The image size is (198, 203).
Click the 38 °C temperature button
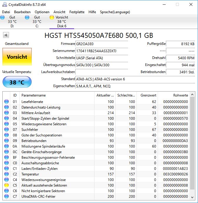coord(17,82)
